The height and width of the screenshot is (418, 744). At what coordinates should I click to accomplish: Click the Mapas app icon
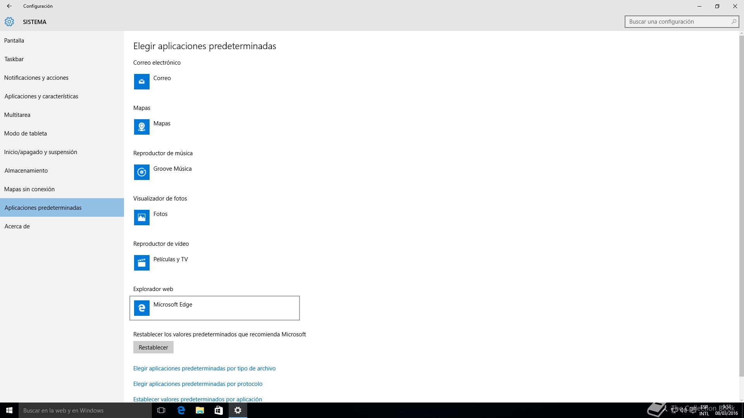141,127
